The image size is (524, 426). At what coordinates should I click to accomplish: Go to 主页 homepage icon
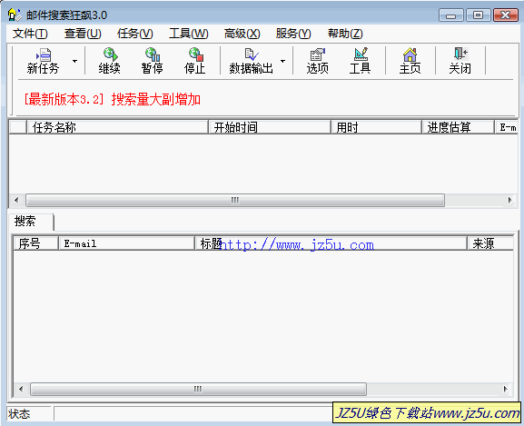pyautogui.click(x=410, y=61)
